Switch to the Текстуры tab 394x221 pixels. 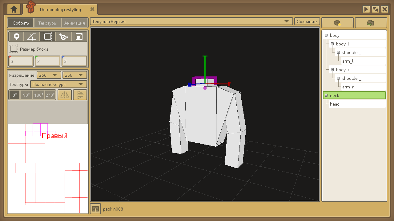pos(48,23)
